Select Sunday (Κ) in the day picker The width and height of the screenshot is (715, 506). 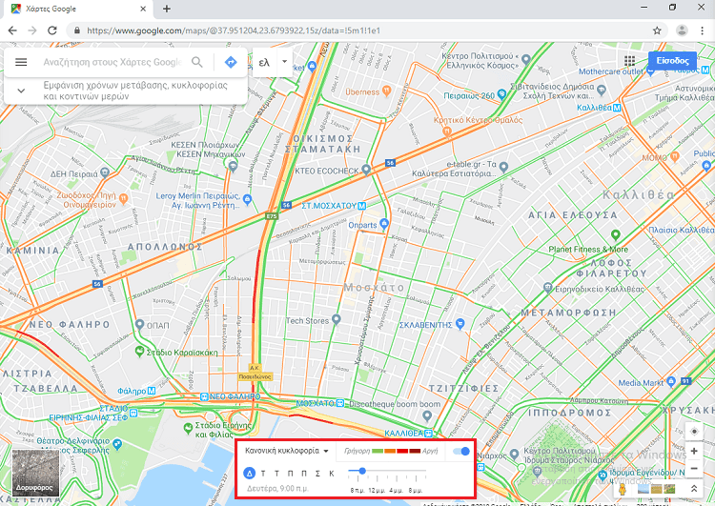(x=332, y=474)
